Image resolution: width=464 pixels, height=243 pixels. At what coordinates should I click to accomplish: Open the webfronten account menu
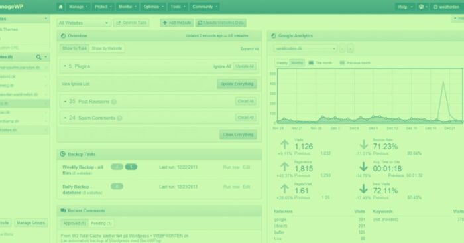447,7
